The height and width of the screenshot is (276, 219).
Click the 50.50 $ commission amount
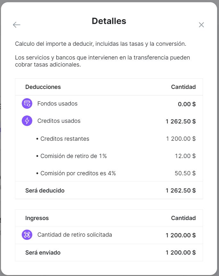pos(185,173)
